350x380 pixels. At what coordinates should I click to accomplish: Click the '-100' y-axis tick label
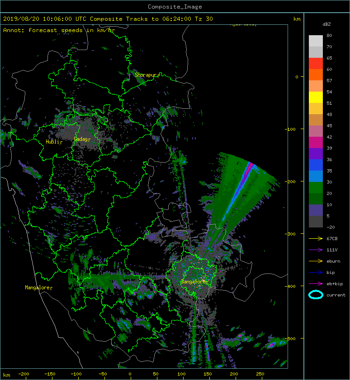(290, 129)
